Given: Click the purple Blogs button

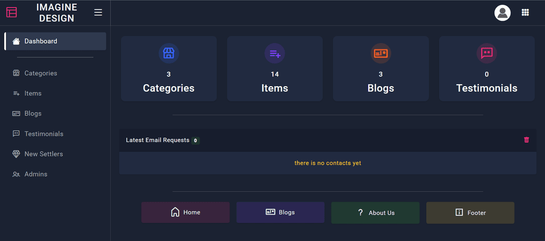Looking at the screenshot, I should click(280, 212).
